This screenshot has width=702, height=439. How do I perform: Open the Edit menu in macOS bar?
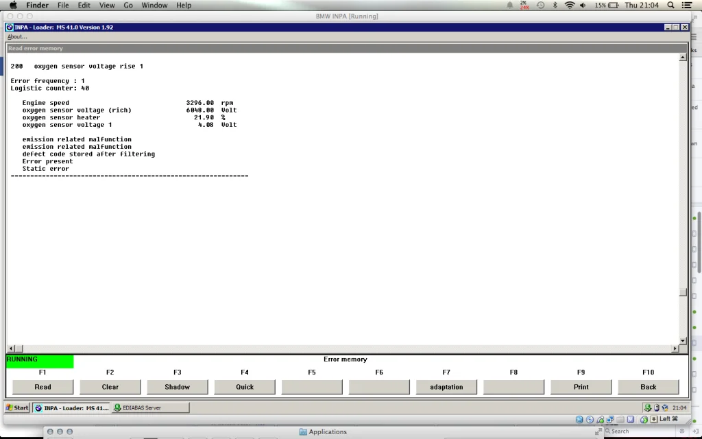pos(84,5)
